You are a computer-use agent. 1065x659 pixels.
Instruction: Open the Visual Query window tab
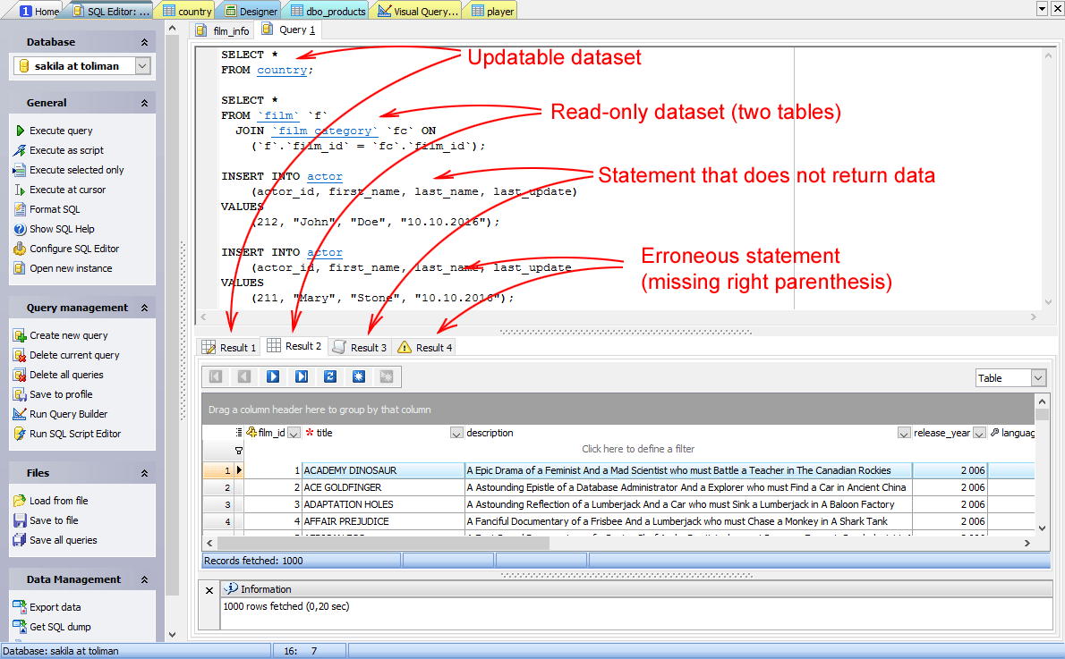pyautogui.click(x=416, y=11)
